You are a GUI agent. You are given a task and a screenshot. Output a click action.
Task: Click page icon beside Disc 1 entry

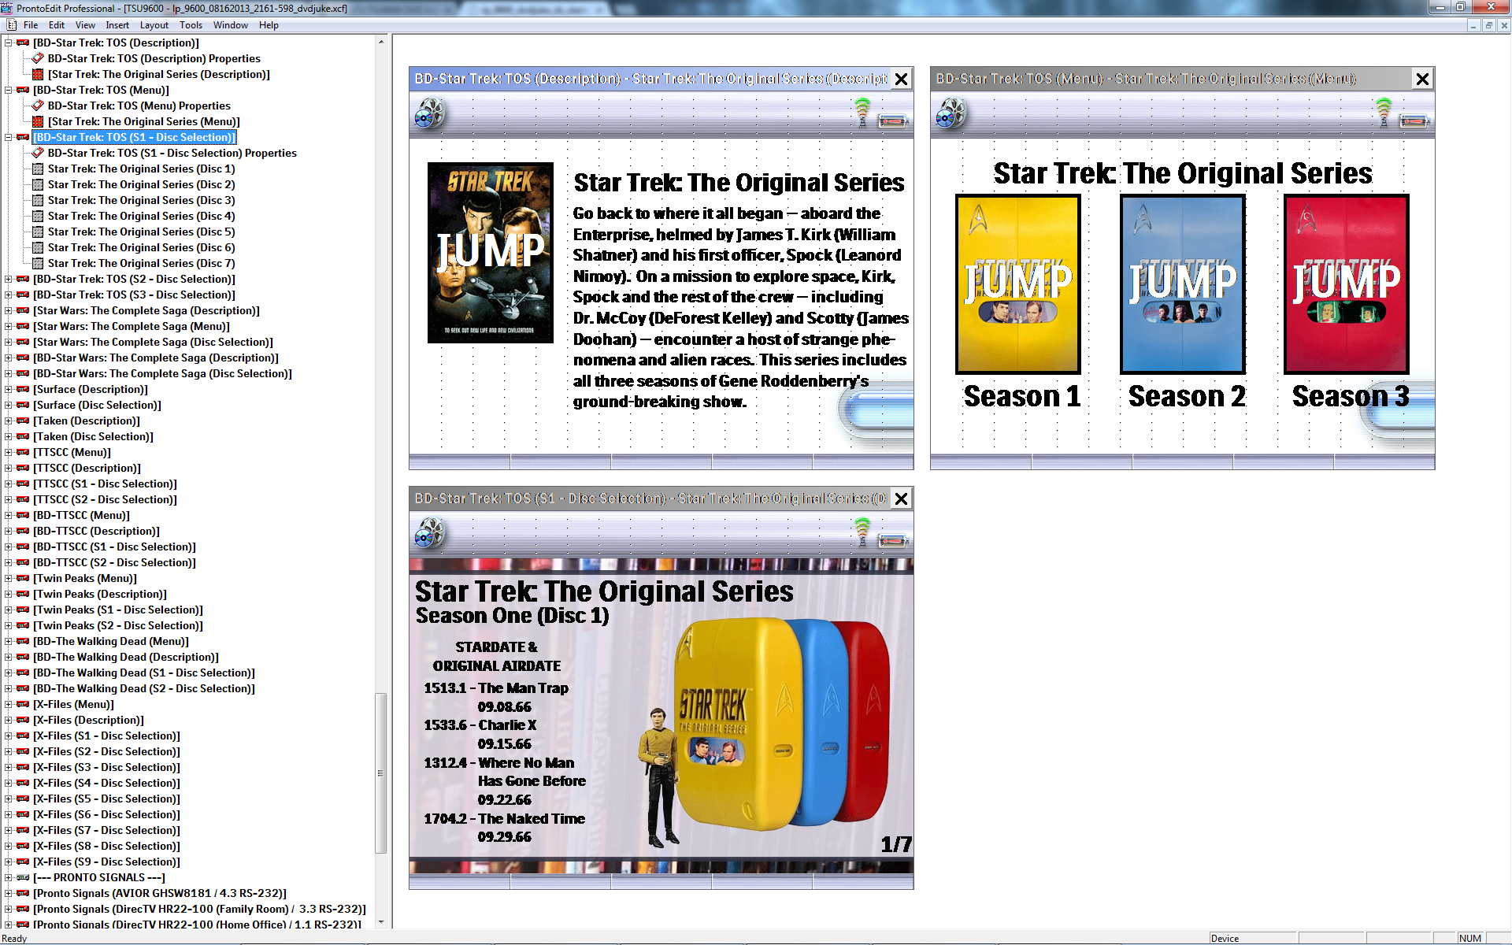point(38,169)
